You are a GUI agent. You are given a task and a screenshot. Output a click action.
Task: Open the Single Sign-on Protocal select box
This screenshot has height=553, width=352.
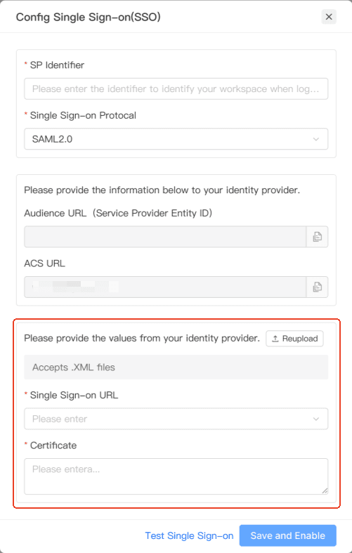[x=176, y=139]
